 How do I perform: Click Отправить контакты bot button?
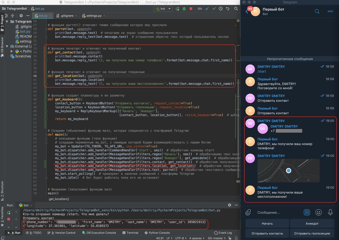tap(267, 234)
